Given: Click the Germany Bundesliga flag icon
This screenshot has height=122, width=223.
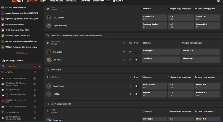Looking at the screenshot, I should (x=3, y=19).
